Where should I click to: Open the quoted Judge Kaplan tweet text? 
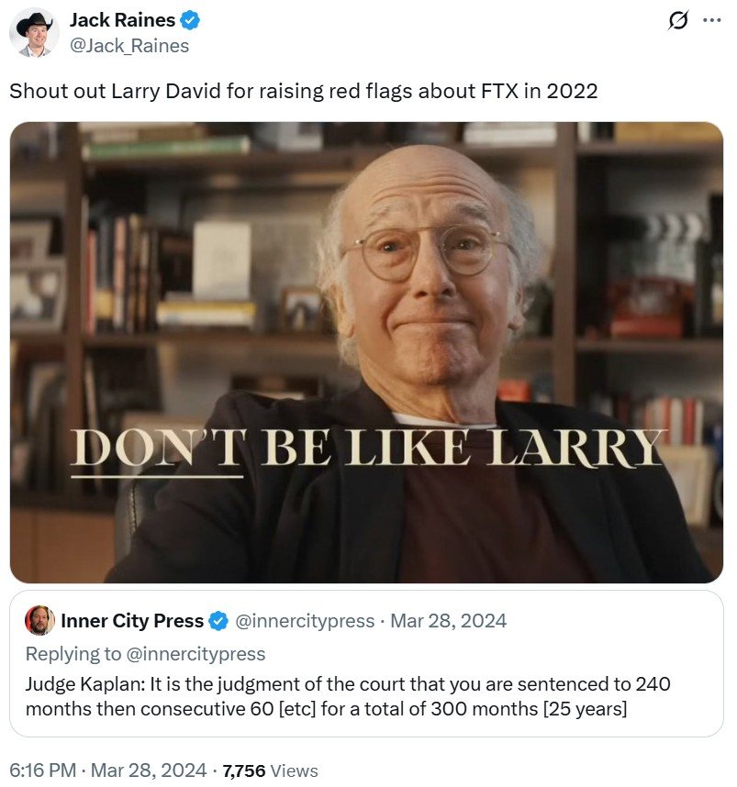pos(348,696)
